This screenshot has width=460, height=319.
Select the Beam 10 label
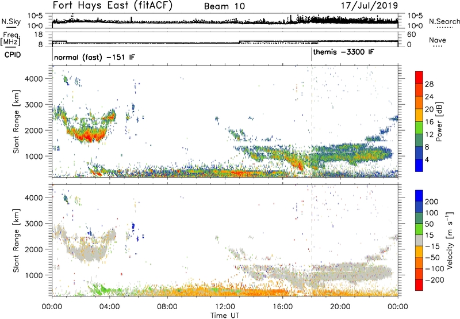click(224, 6)
